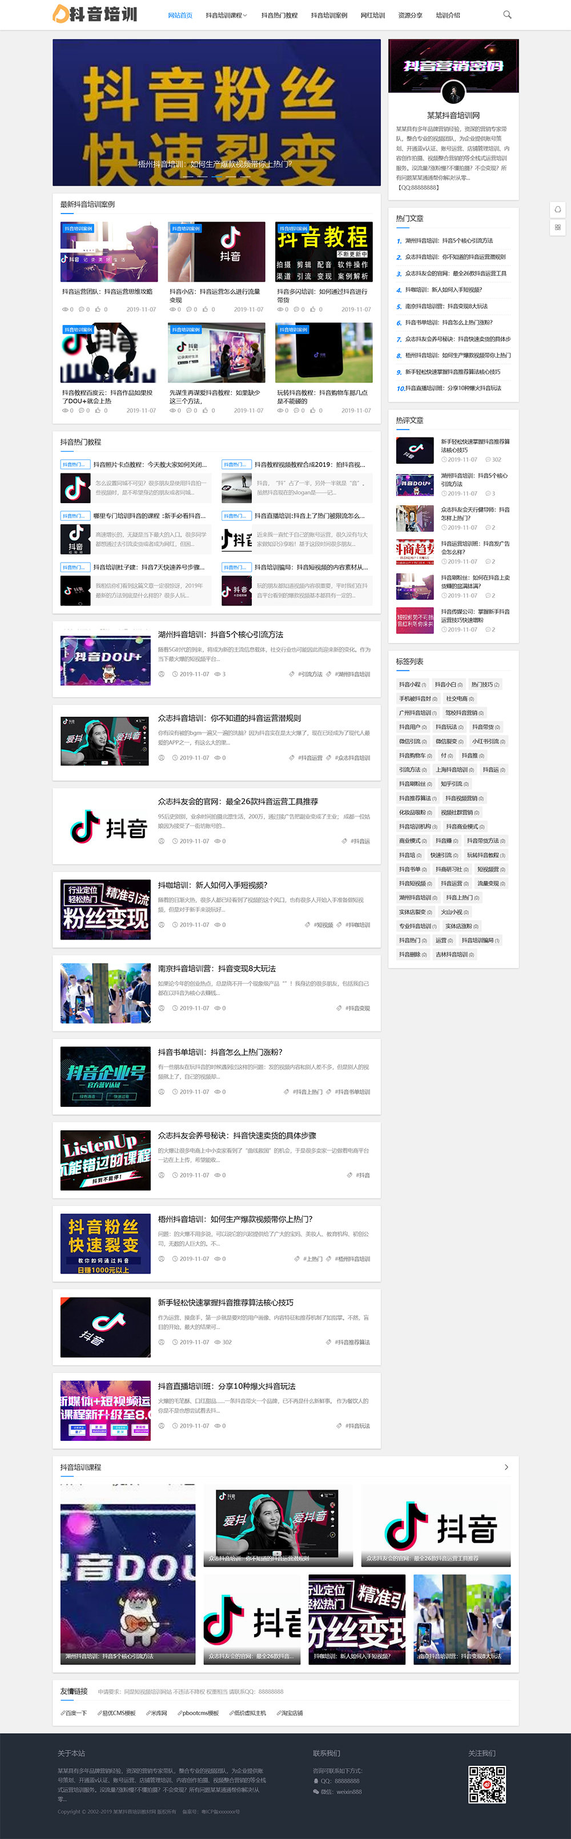Click comment count icon next to 302 in 热评文章
The width and height of the screenshot is (571, 1839).
(x=488, y=460)
